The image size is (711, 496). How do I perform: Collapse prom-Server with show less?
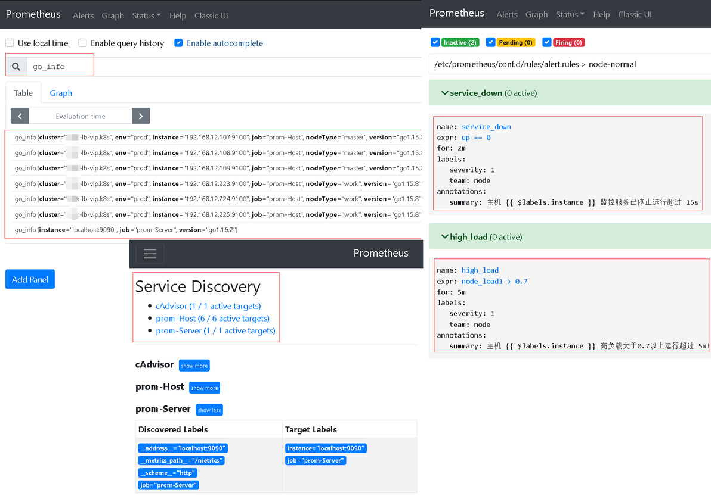[209, 410]
